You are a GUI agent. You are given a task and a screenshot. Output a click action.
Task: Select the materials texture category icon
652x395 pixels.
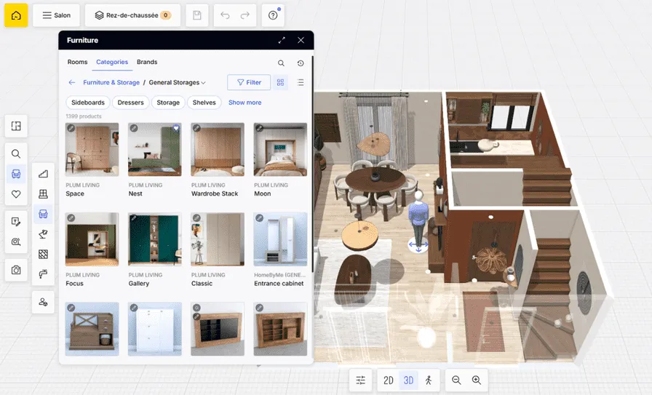43,254
